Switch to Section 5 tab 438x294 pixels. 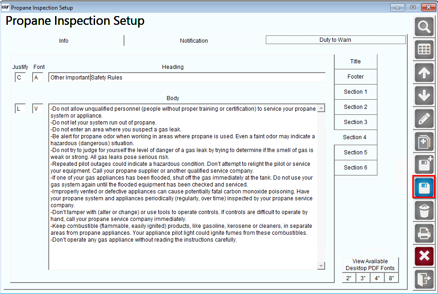[355, 153]
